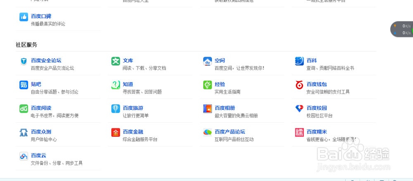Click the 文件备份、分享、同步工具 description
This screenshot has height=181, width=413.
(x=57, y=163)
